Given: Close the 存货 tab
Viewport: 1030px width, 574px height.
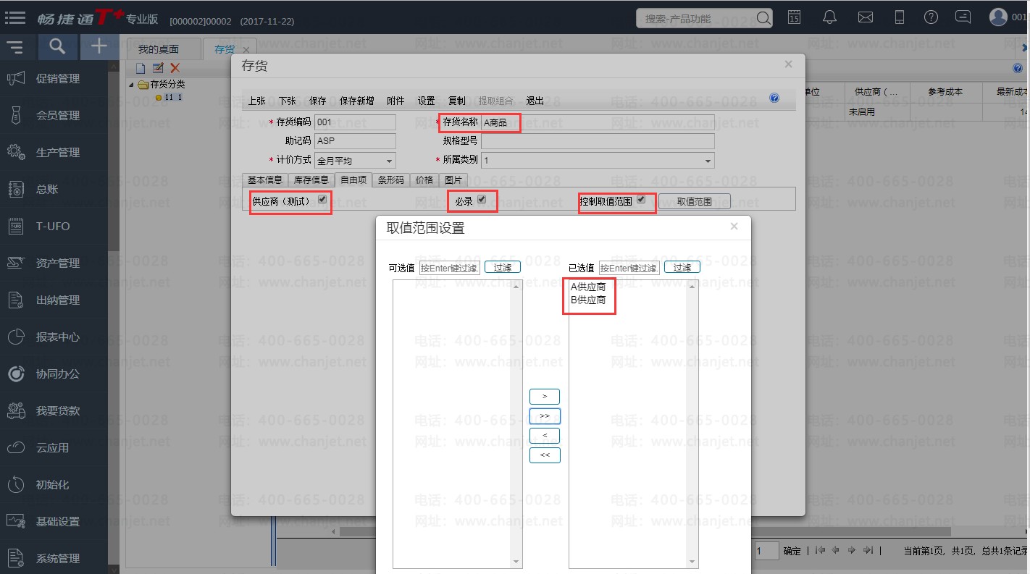Looking at the screenshot, I should click(246, 50).
